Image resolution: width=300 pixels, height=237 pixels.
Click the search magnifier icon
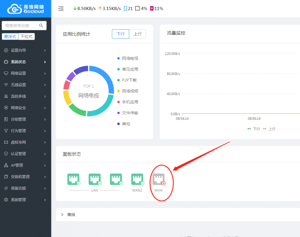click(x=41, y=25)
